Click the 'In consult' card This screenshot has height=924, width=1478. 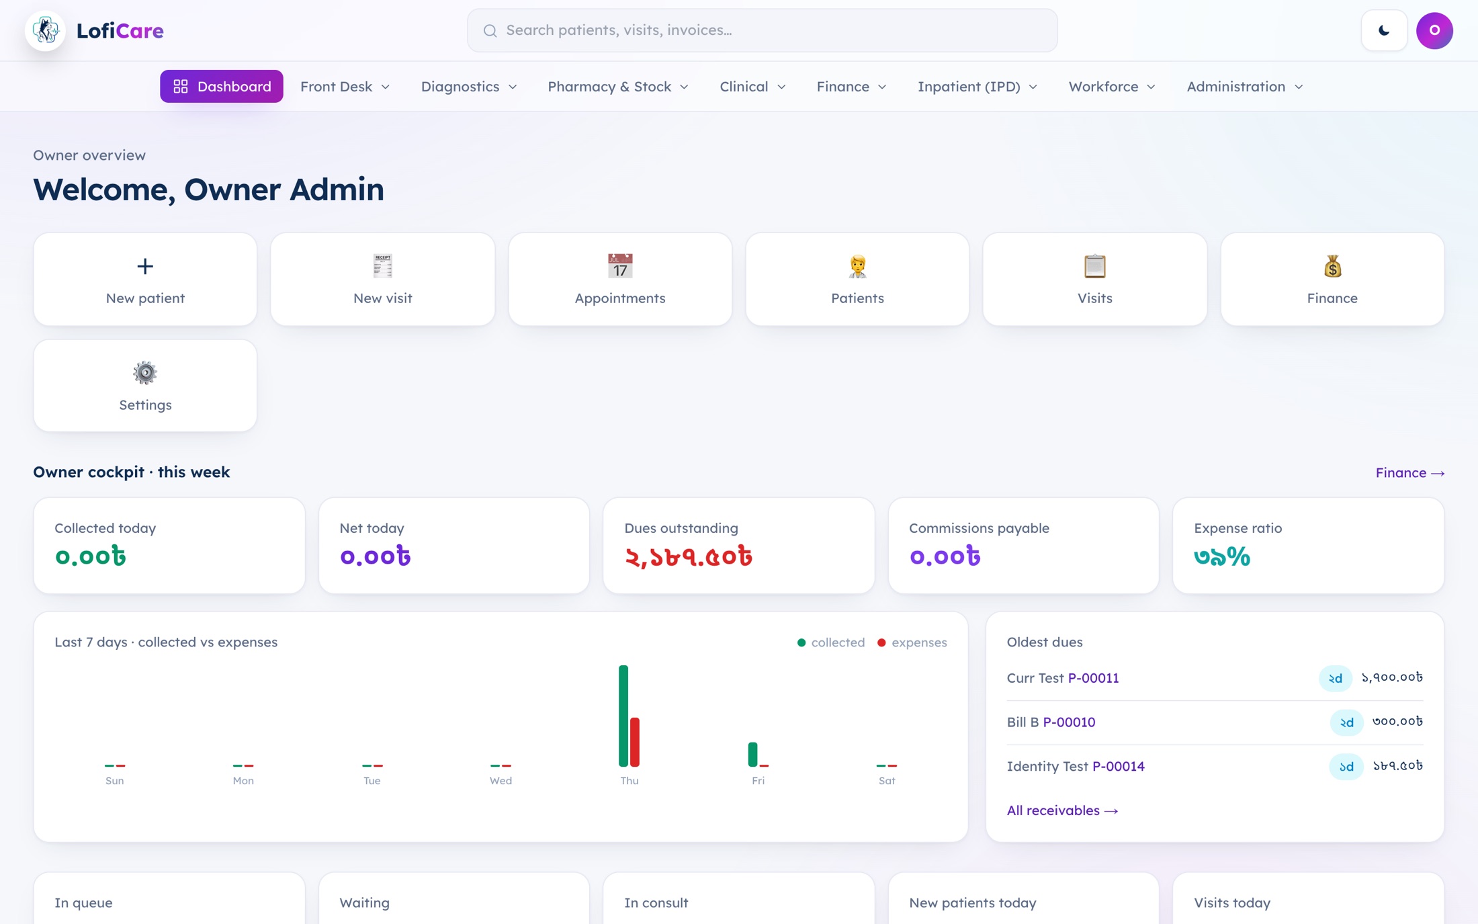click(739, 898)
